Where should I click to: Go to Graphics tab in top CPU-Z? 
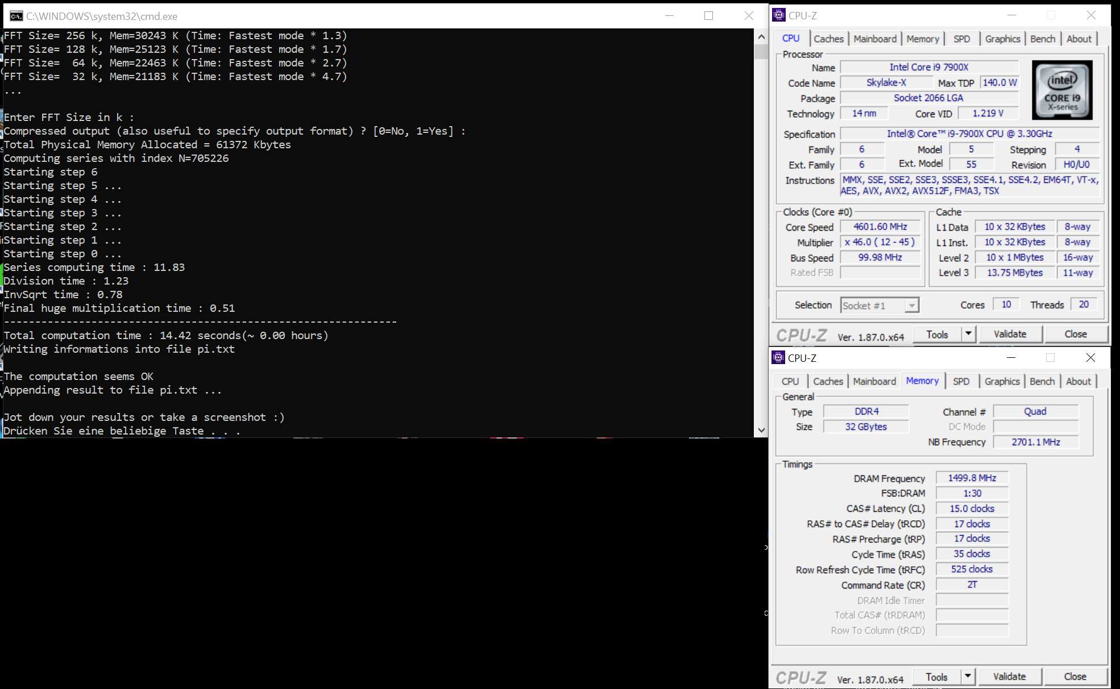tap(1002, 39)
